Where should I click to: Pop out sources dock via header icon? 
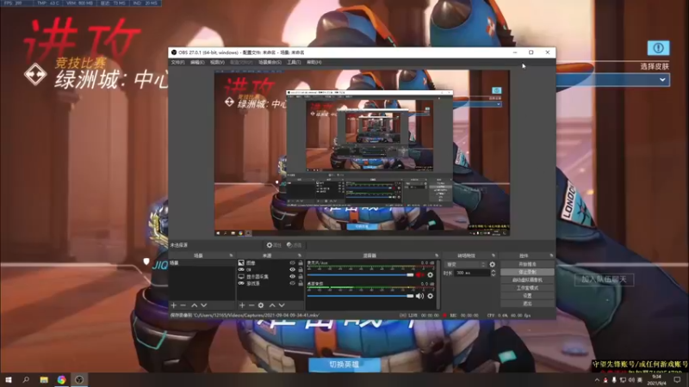coord(300,255)
